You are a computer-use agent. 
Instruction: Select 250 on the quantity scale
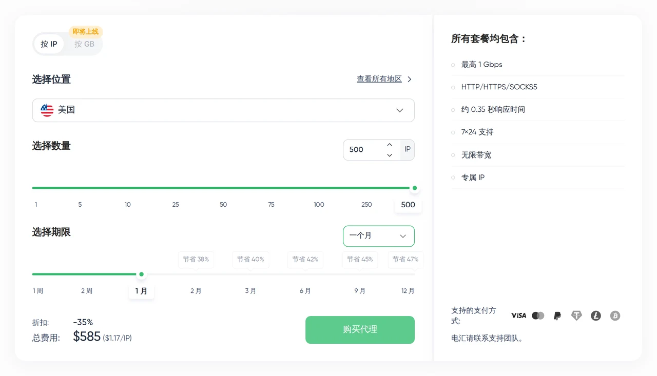(366, 205)
